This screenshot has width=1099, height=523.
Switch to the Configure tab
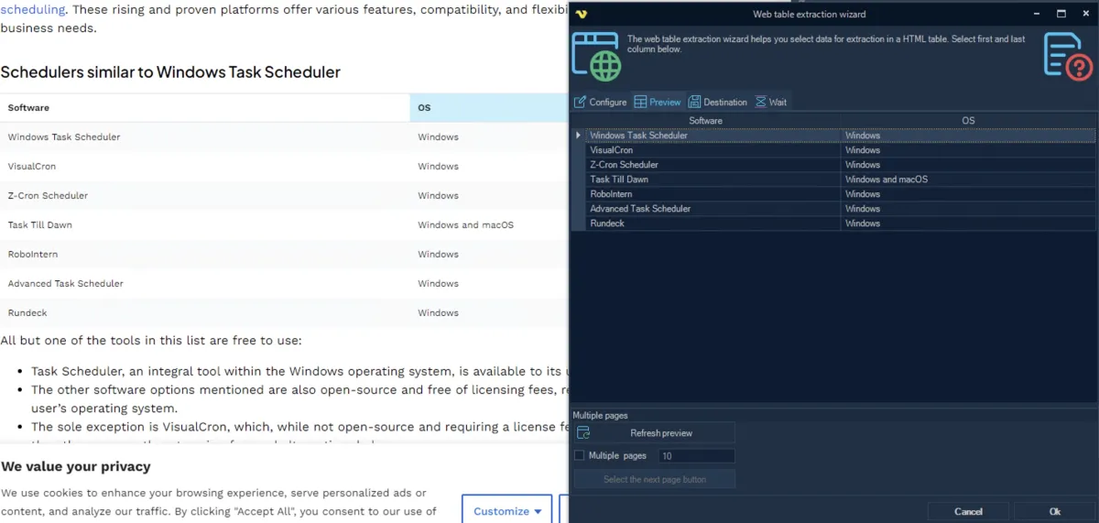(x=601, y=102)
